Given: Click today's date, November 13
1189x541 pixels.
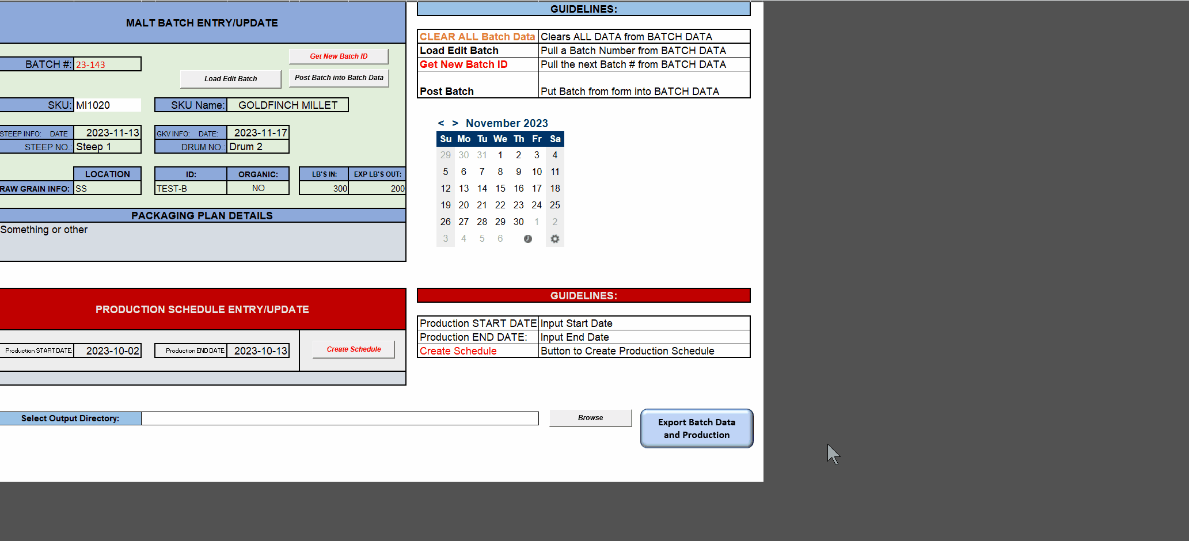Looking at the screenshot, I should pyautogui.click(x=464, y=188).
